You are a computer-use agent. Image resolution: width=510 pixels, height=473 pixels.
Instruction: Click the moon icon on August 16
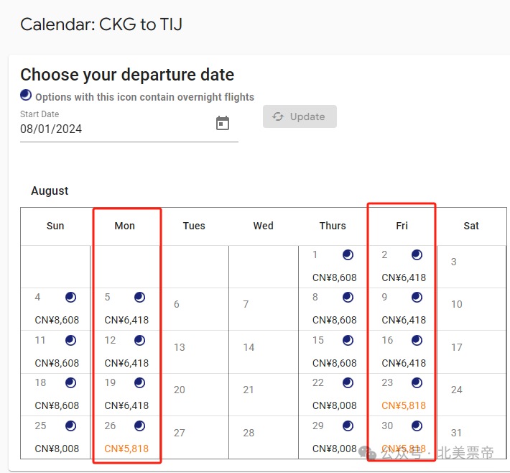[417, 340]
